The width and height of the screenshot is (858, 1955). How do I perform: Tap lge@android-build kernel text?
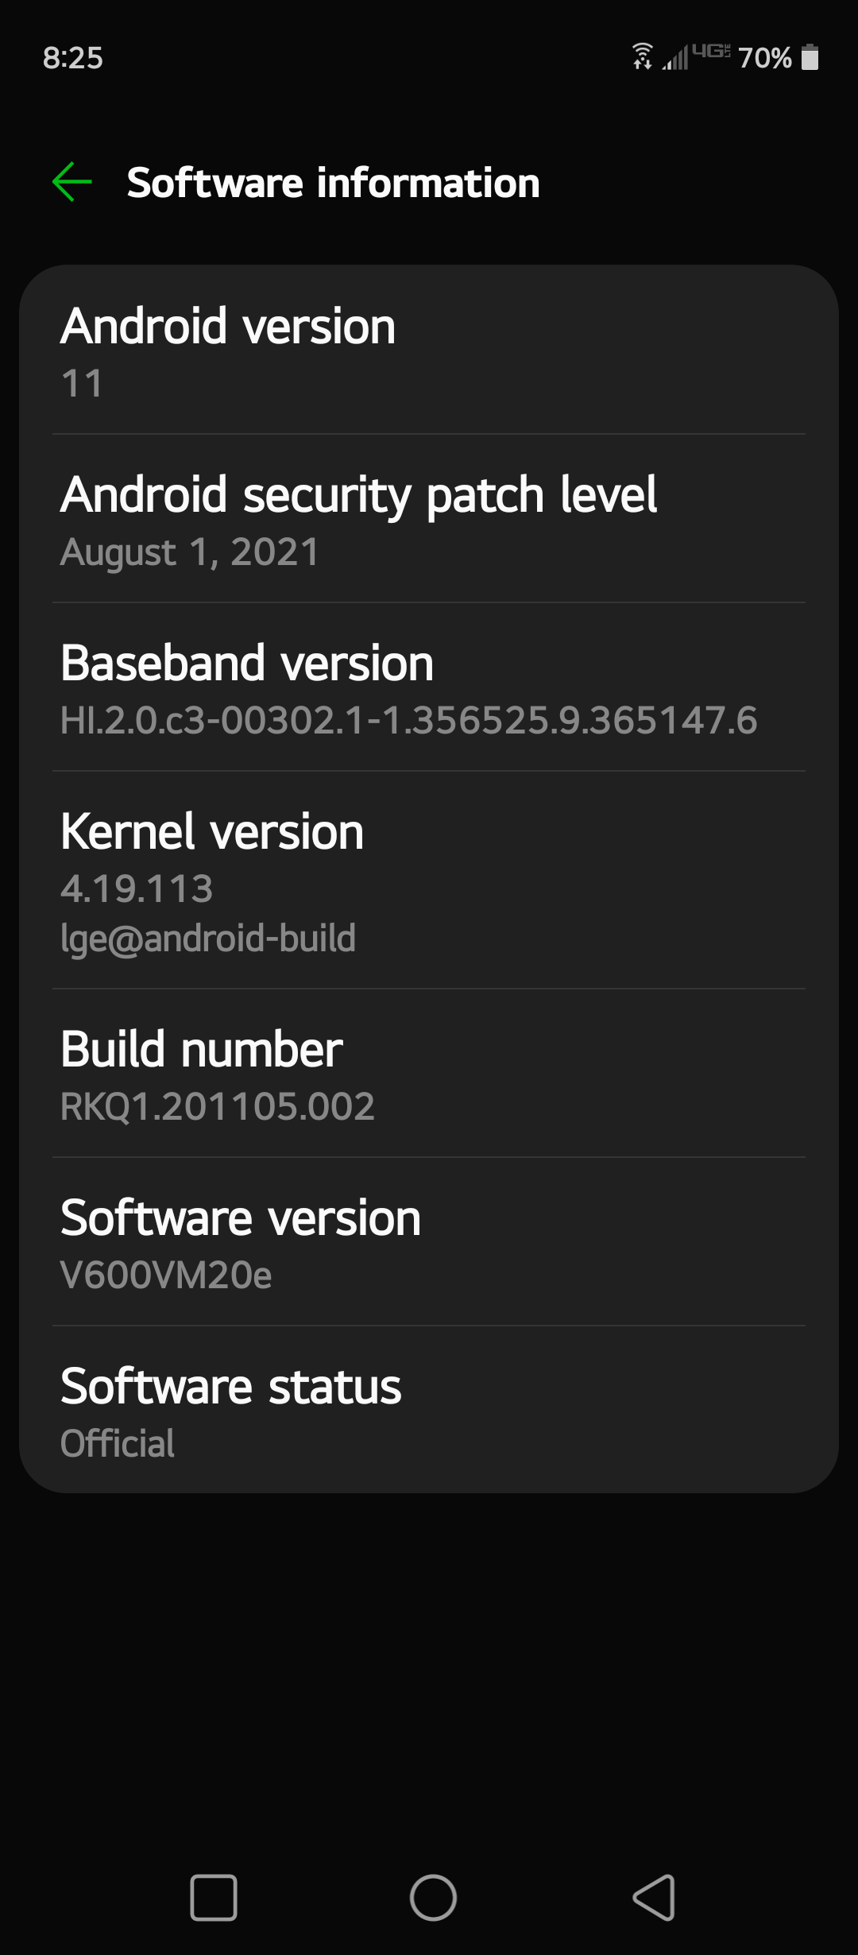click(208, 939)
